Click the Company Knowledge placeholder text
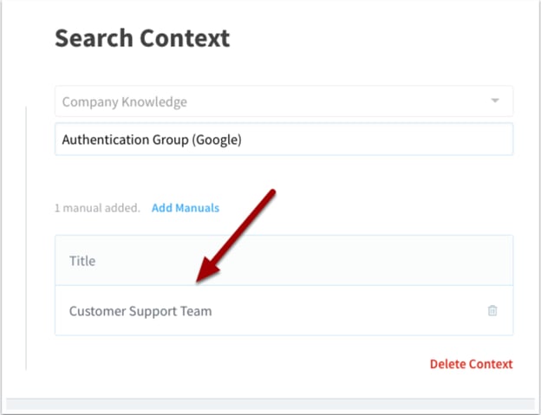Screen dimensions: 541x415 pos(125,101)
